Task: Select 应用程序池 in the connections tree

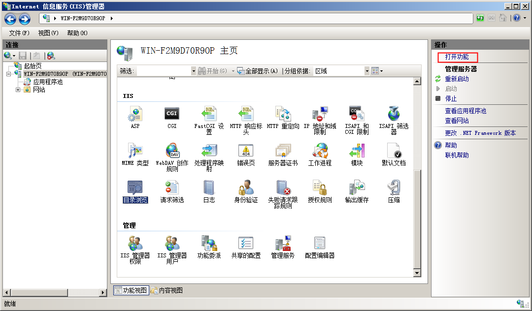Action: pyautogui.click(x=48, y=82)
